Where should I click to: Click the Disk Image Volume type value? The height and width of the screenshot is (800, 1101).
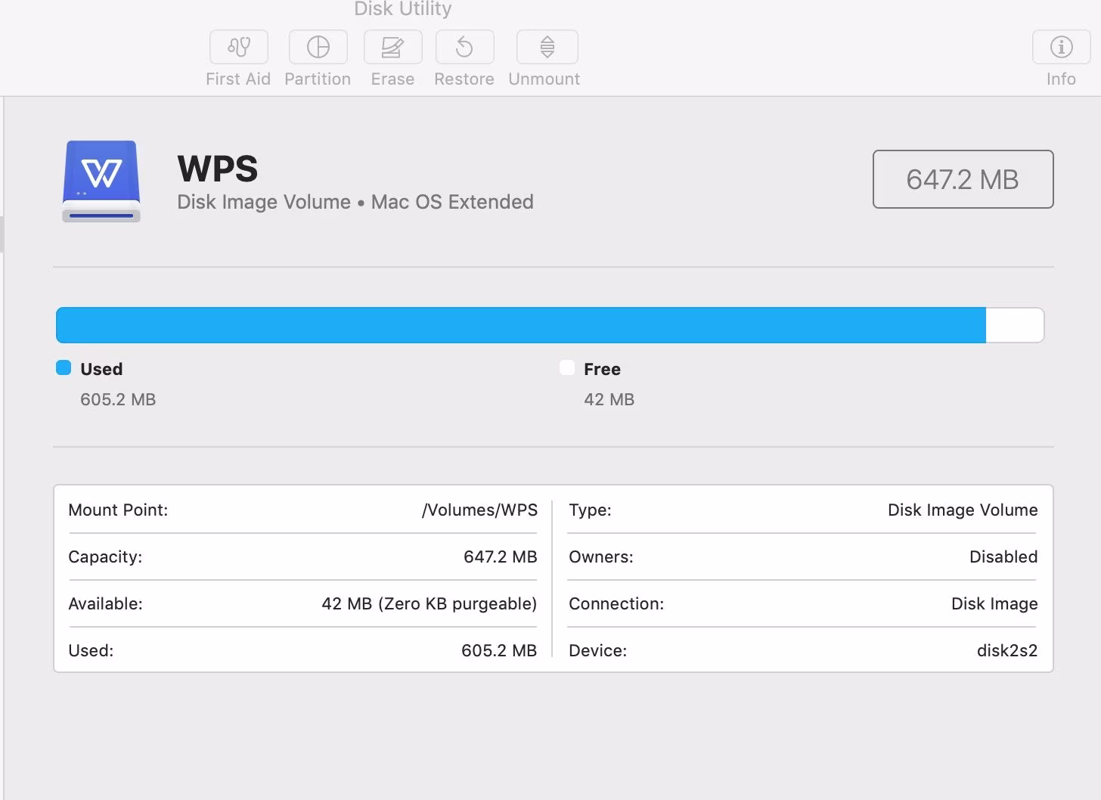pos(963,510)
